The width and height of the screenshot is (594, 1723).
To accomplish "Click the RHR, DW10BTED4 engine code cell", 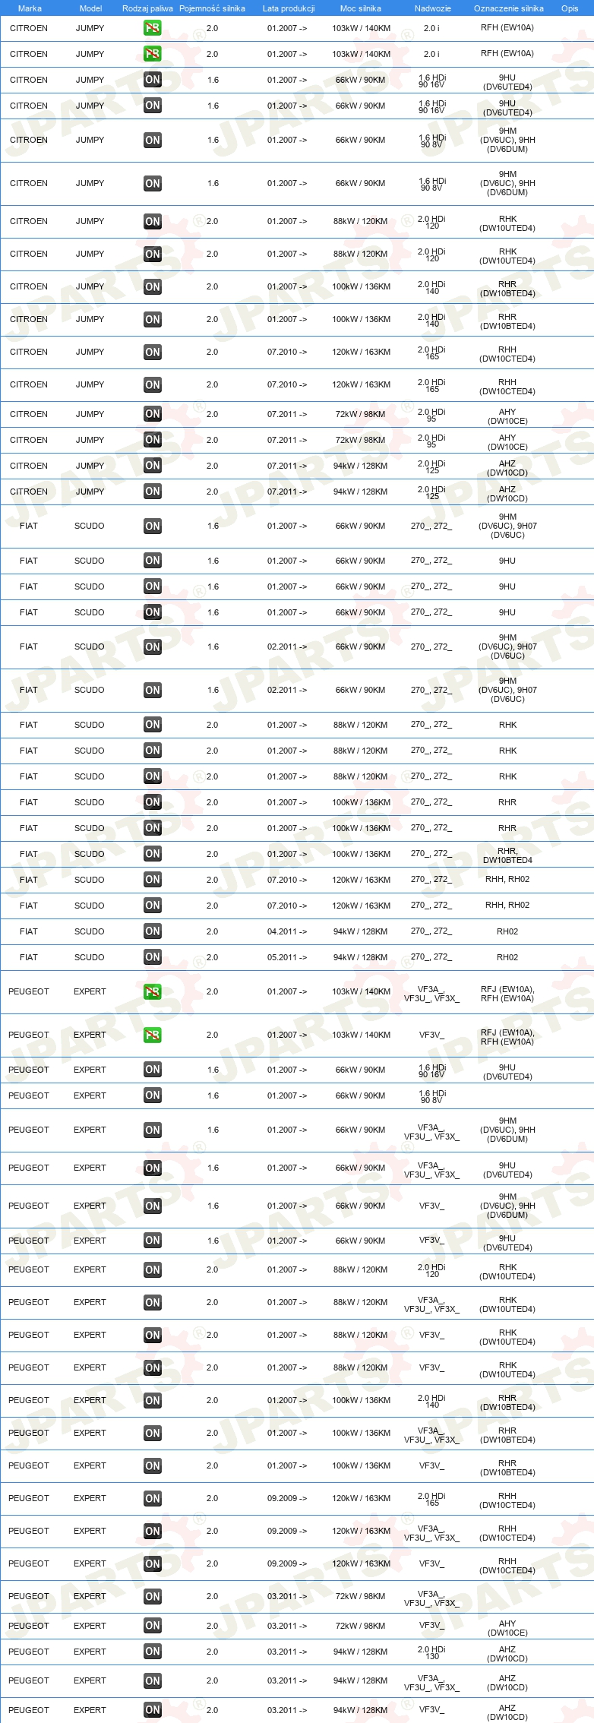I will [507, 855].
